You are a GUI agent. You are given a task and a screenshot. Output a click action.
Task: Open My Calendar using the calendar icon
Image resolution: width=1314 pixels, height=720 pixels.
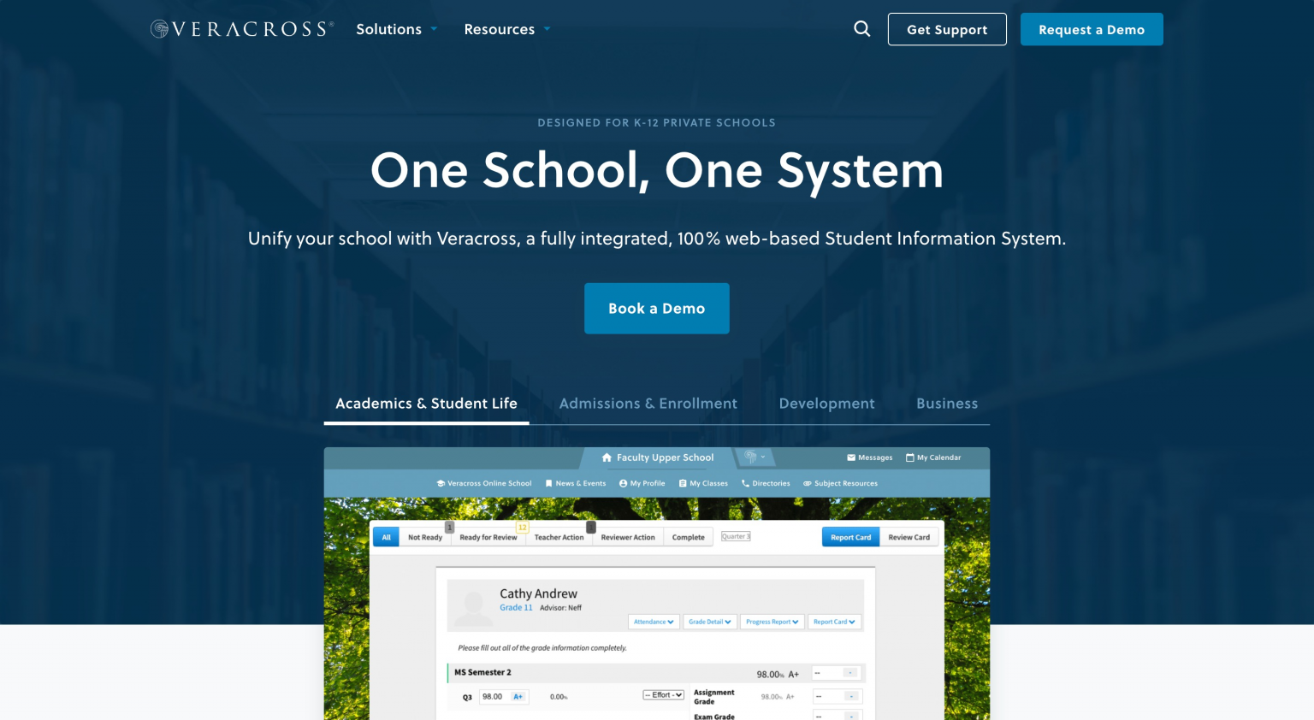click(909, 457)
